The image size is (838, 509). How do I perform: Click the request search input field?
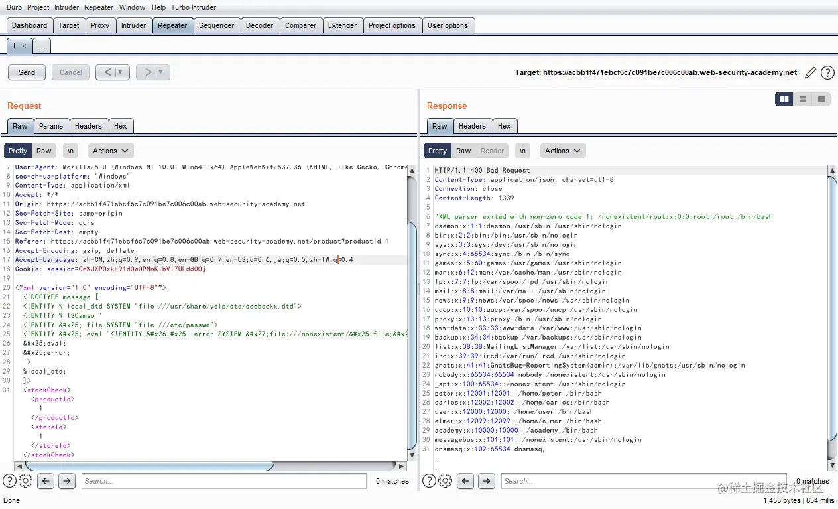(x=223, y=481)
